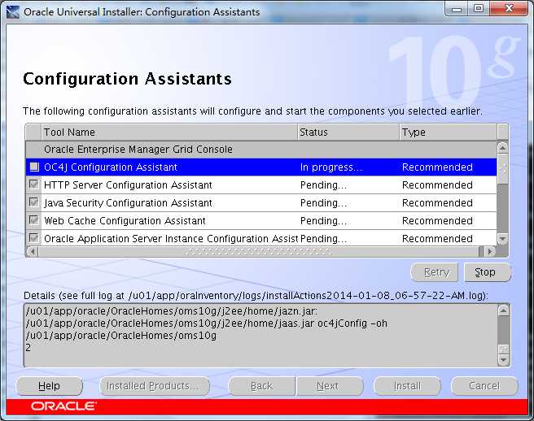Click the Next button
This screenshot has height=421, width=534.
point(330,386)
